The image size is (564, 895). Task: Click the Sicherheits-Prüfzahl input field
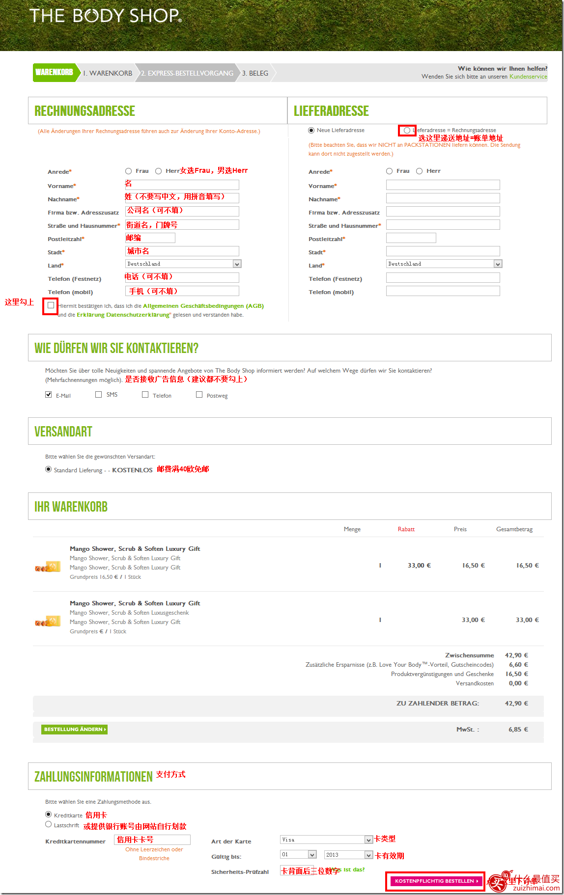[x=297, y=870]
